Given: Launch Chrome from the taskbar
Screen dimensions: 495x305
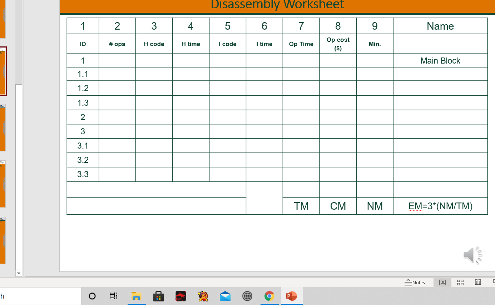Looking at the screenshot, I should pos(269,296).
